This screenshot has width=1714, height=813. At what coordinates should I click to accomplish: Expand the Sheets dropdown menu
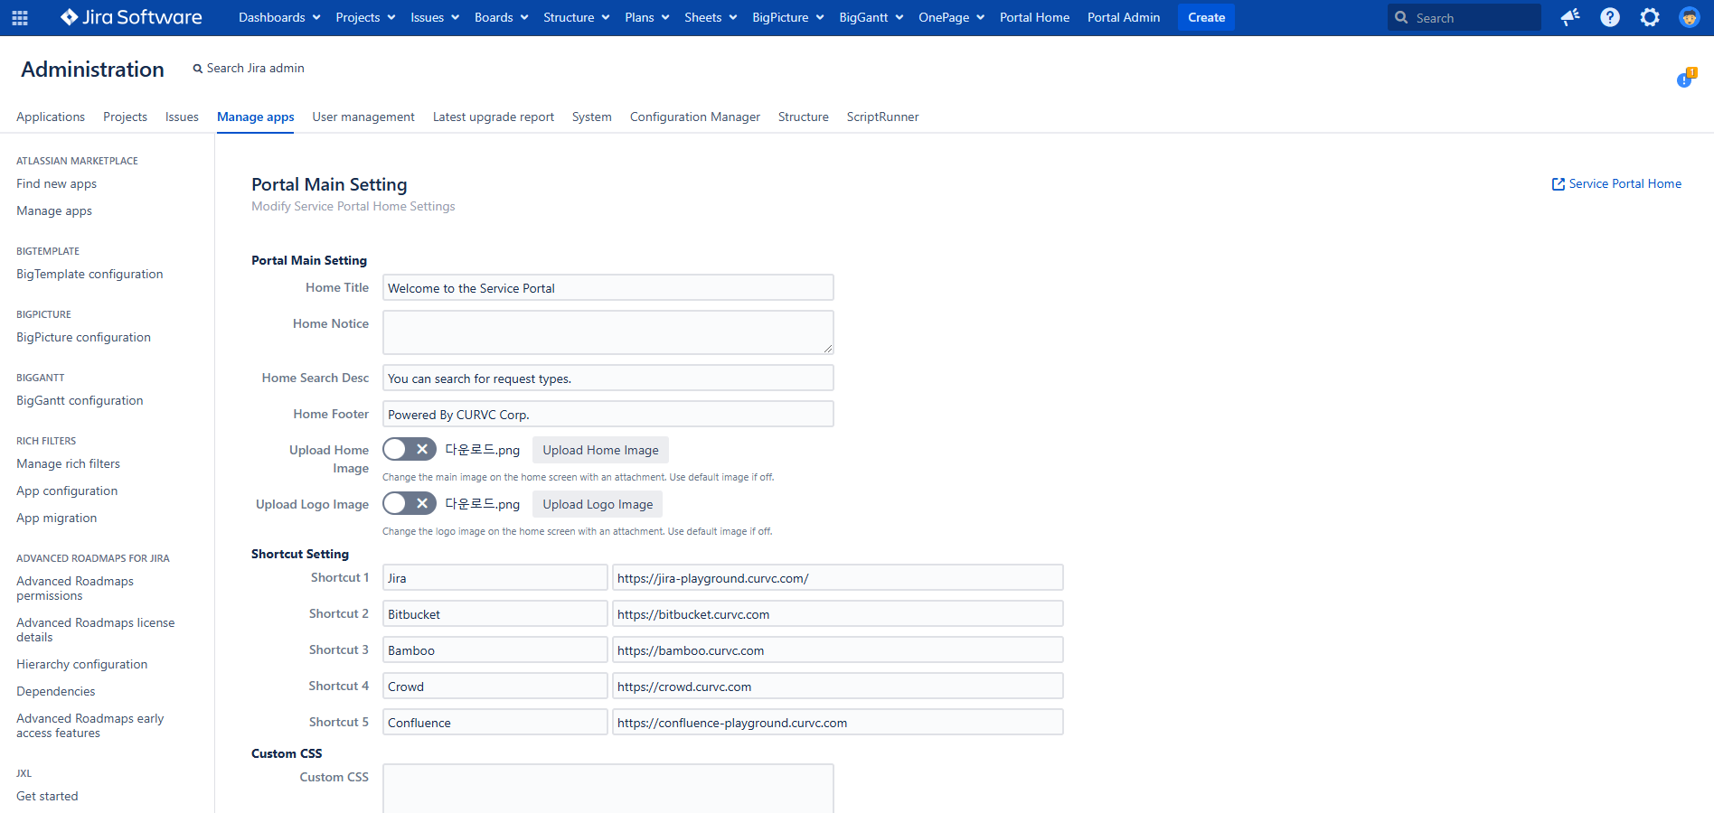point(711,17)
